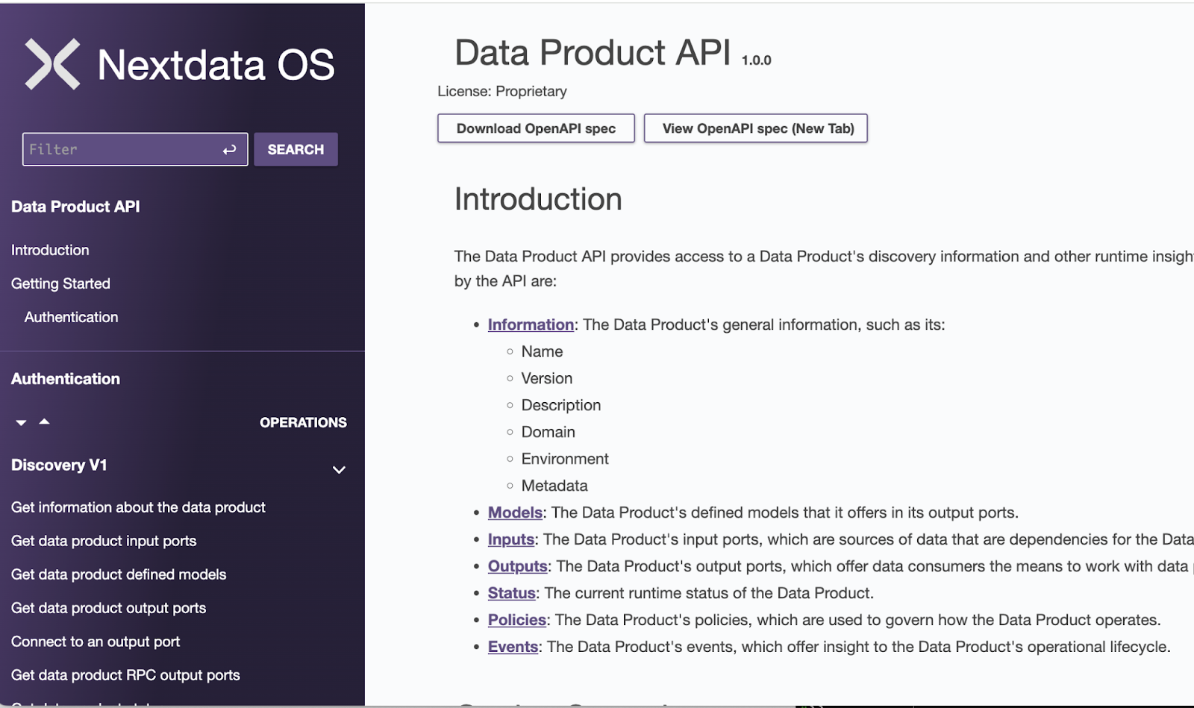Follow the Policies link
The height and width of the screenshot is (708, 1194).
tap(517, 620)
